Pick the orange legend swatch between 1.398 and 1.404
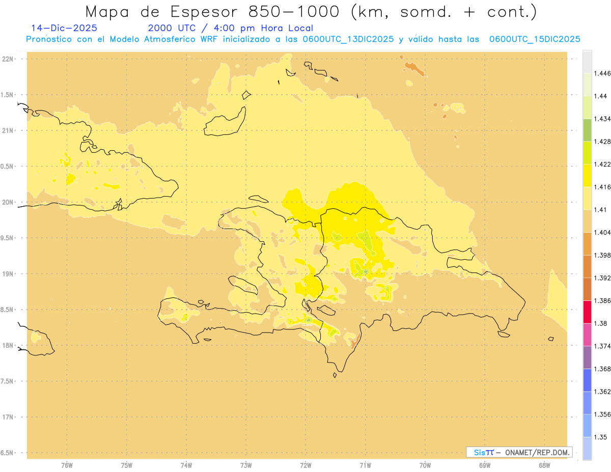This screenshot has width=611, height=472. tap(587, 243)
